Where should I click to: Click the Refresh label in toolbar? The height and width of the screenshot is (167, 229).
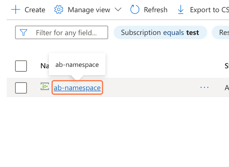click(x=155, y=10)
